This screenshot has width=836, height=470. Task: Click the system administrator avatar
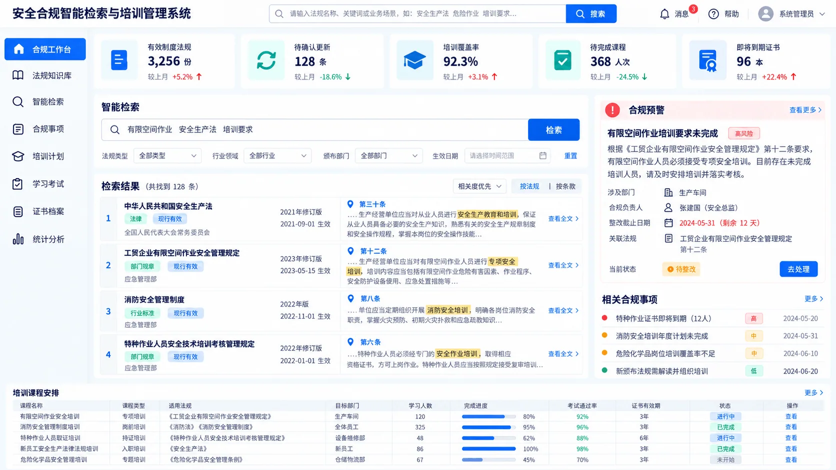(765, 14)
